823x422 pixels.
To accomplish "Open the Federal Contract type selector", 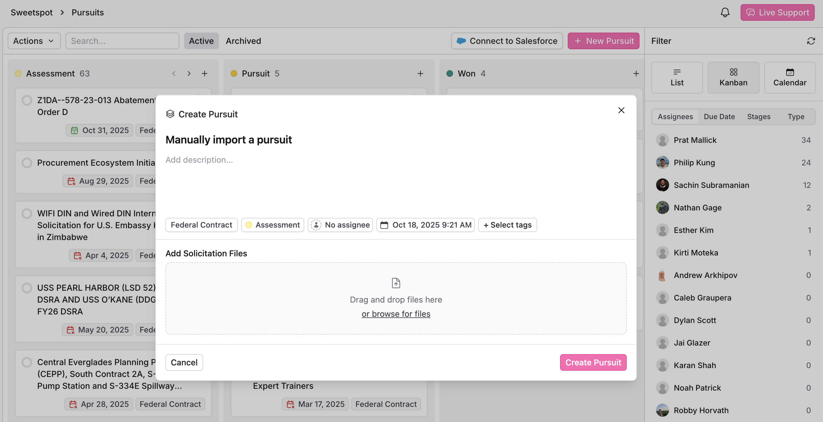I will coord(201,225).
